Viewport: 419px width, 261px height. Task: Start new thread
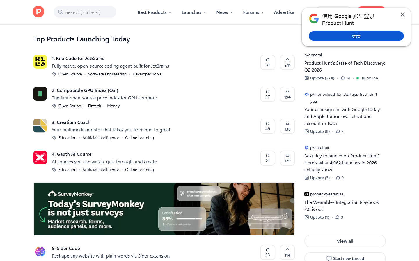coord(345,258)
